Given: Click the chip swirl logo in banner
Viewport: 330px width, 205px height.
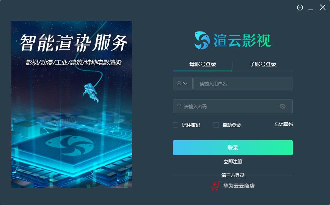Looking at the screenshot, I should [69, 145].
